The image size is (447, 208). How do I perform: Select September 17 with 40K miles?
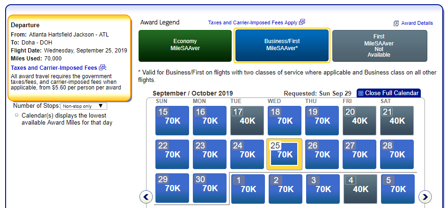[x=247, y=120]
